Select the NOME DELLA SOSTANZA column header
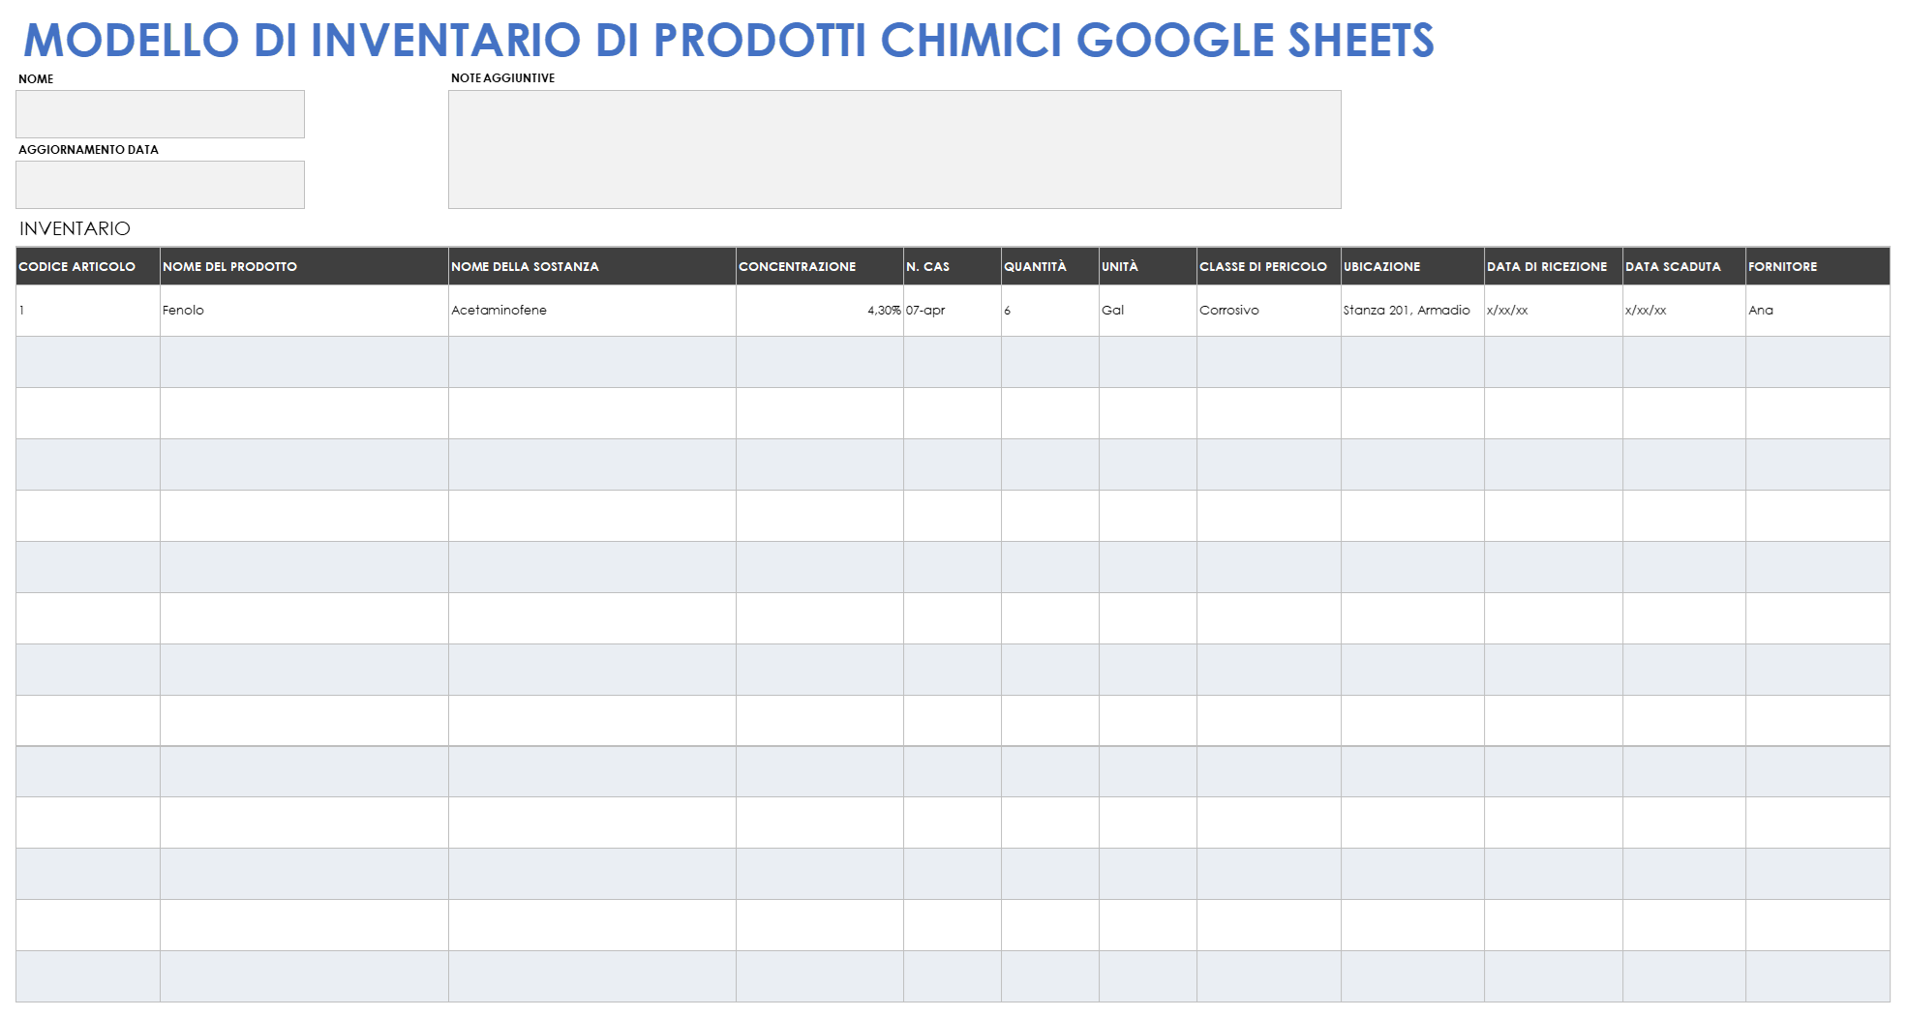Viewport: 1907px width, 1017px height. pos(592,266)
